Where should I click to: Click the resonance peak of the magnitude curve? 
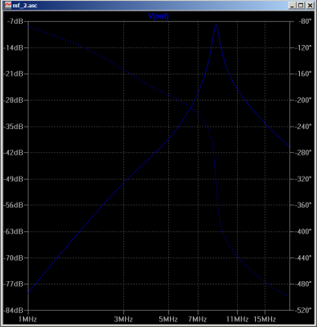[x=217, y=25]
